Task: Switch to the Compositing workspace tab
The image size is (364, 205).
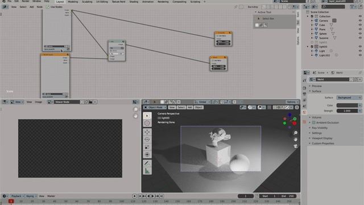Action: pyautogui.click(x=179, y=2)
